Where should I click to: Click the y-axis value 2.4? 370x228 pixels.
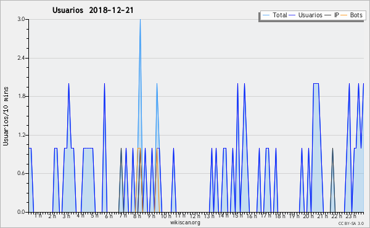coord(21,58)
